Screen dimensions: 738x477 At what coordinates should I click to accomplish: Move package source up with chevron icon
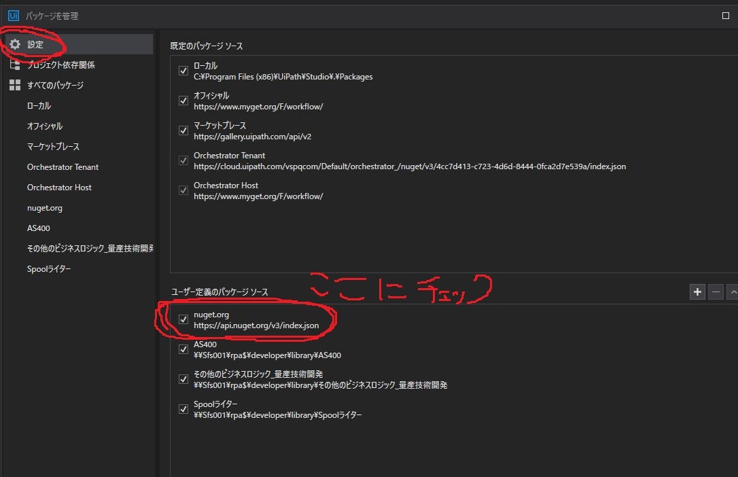pyautogui.click(x=732, y=291)
